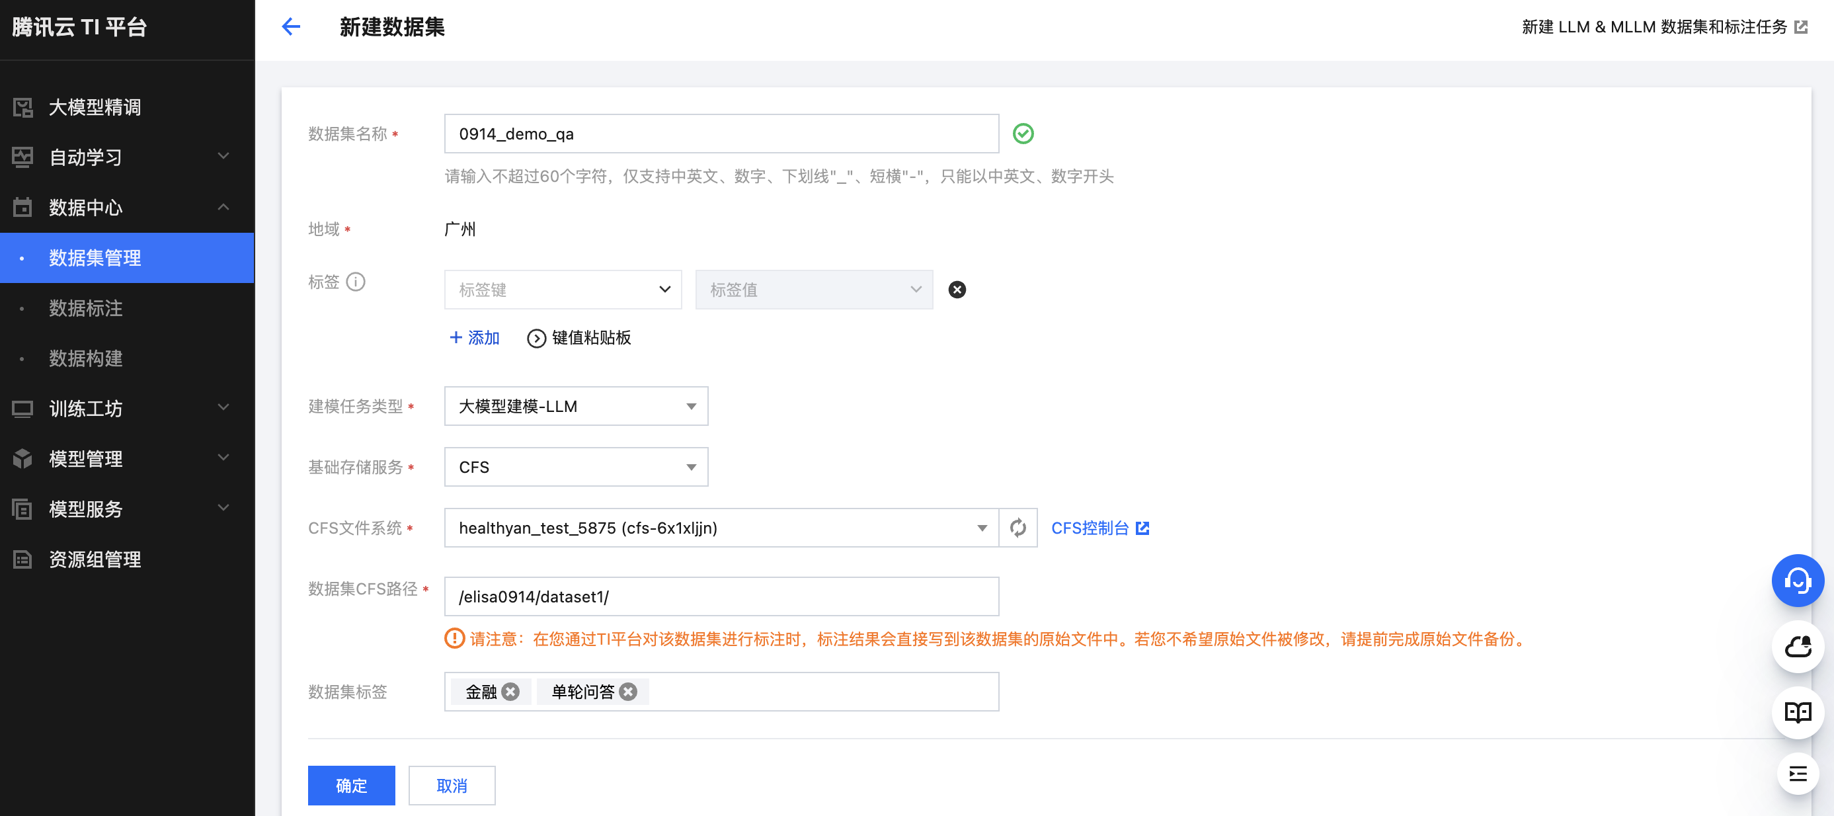Click the 标签 info icon
The height and width of the screenshot is (816, 1834).
coord(356,282)
